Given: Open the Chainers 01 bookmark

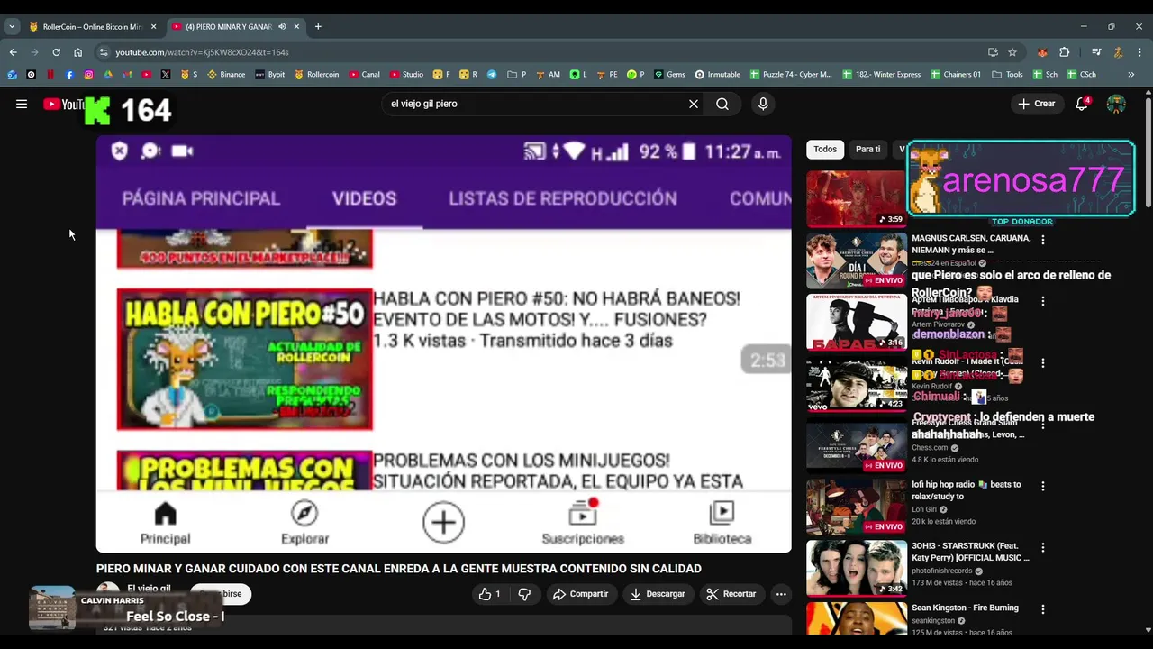Looking at the screenshot, I should [957, 75].
